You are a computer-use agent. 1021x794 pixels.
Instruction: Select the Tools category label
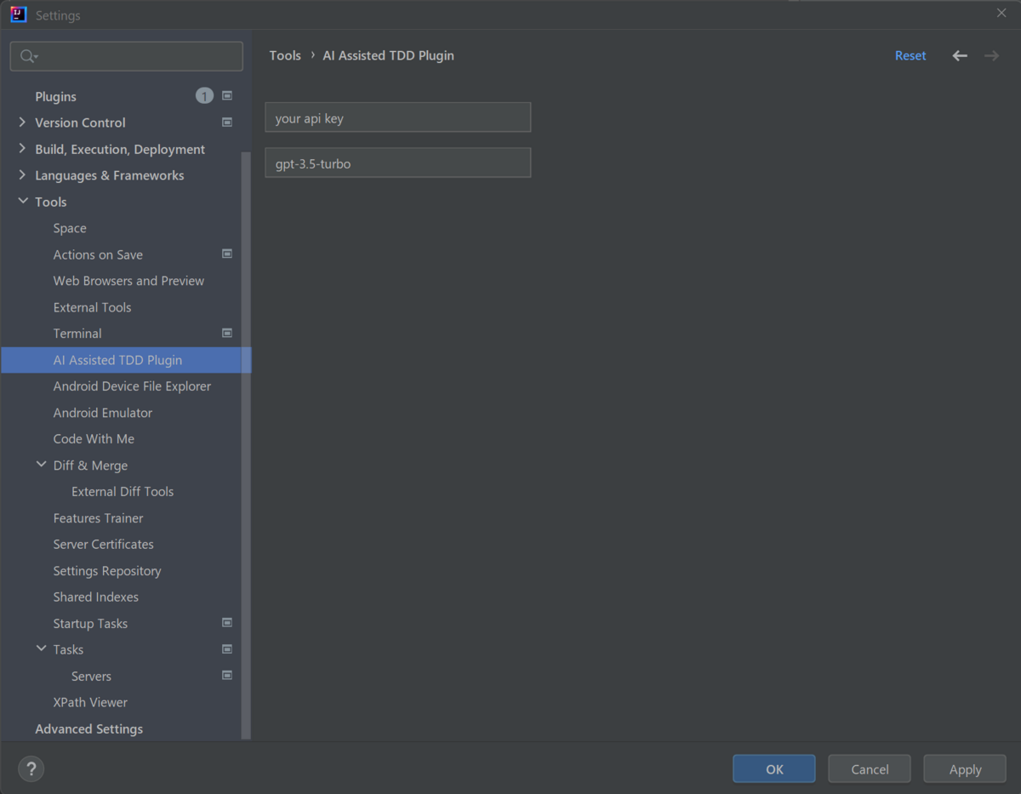pyautogui.click(x=50, y=202)
